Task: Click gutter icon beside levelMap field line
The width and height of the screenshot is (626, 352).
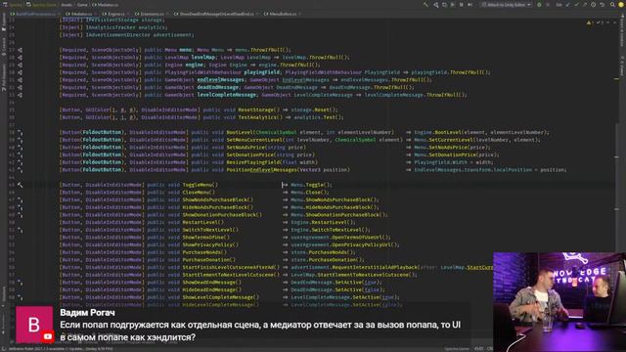Action: click(x=20, y=58)
